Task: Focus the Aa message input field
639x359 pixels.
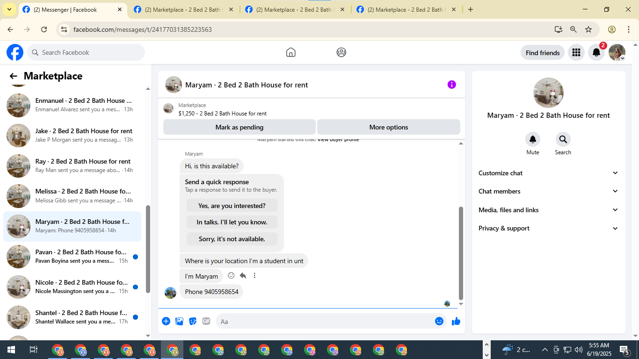Action: (x=324, y=321)
